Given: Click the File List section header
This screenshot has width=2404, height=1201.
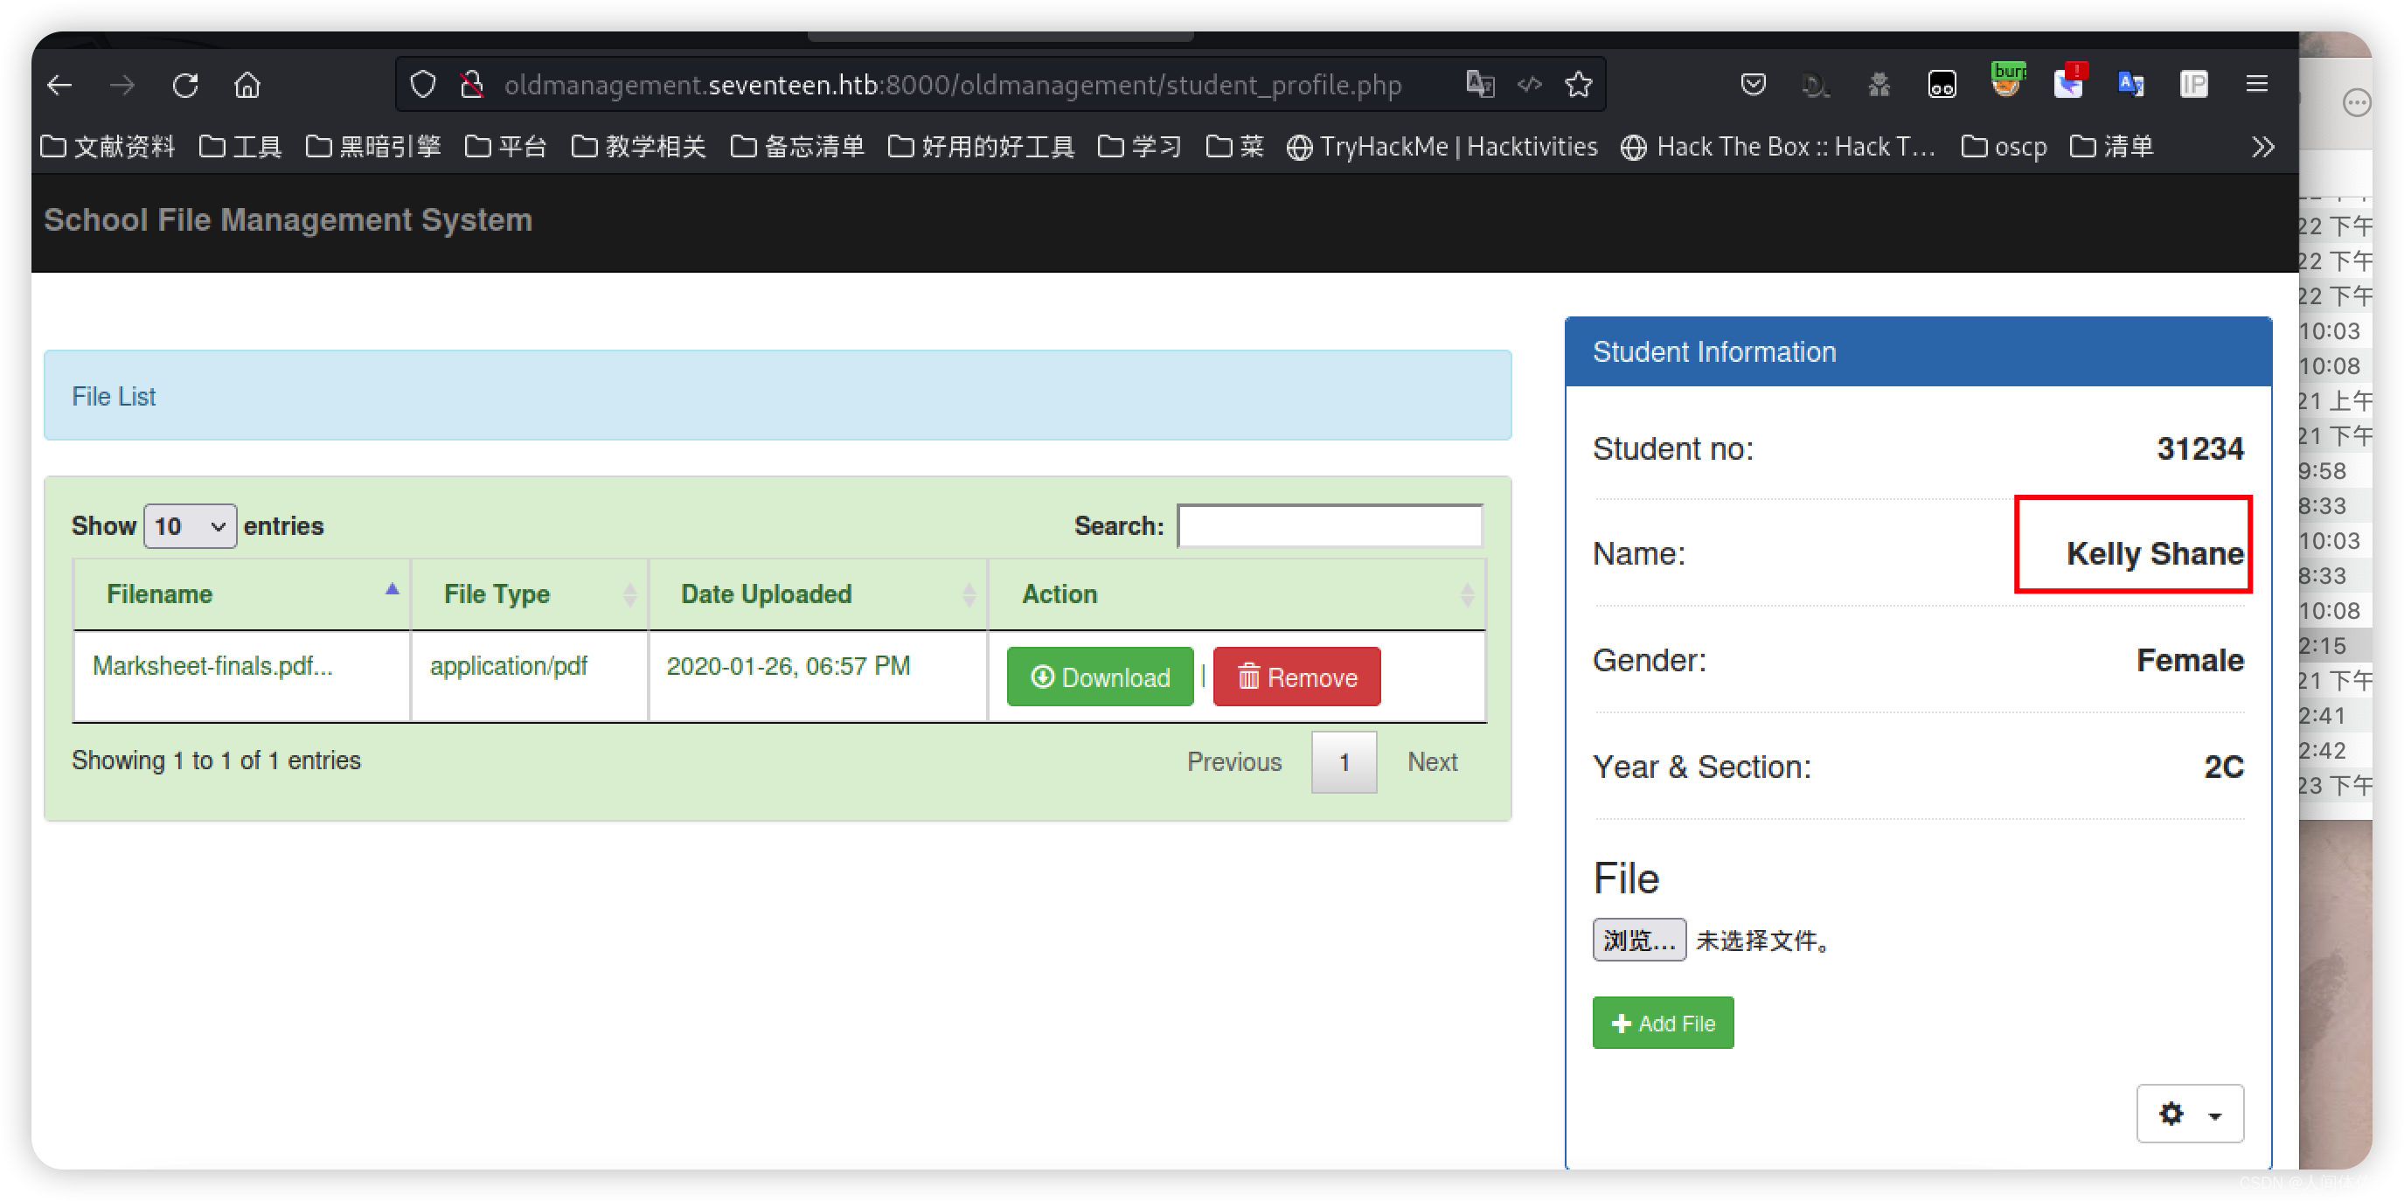Looking at the screenshot, I should [116, 397].
